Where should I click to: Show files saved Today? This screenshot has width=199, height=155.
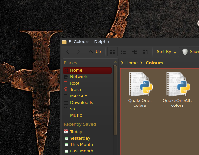point(87,132)
